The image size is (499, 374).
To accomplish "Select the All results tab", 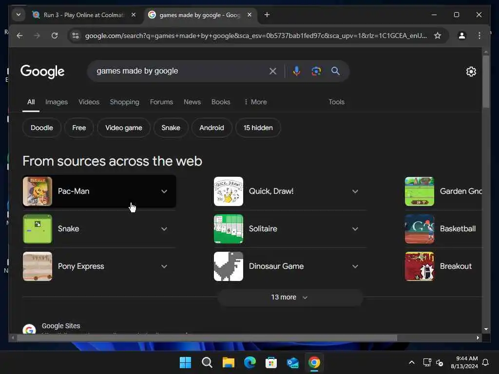I will [31, 102].
